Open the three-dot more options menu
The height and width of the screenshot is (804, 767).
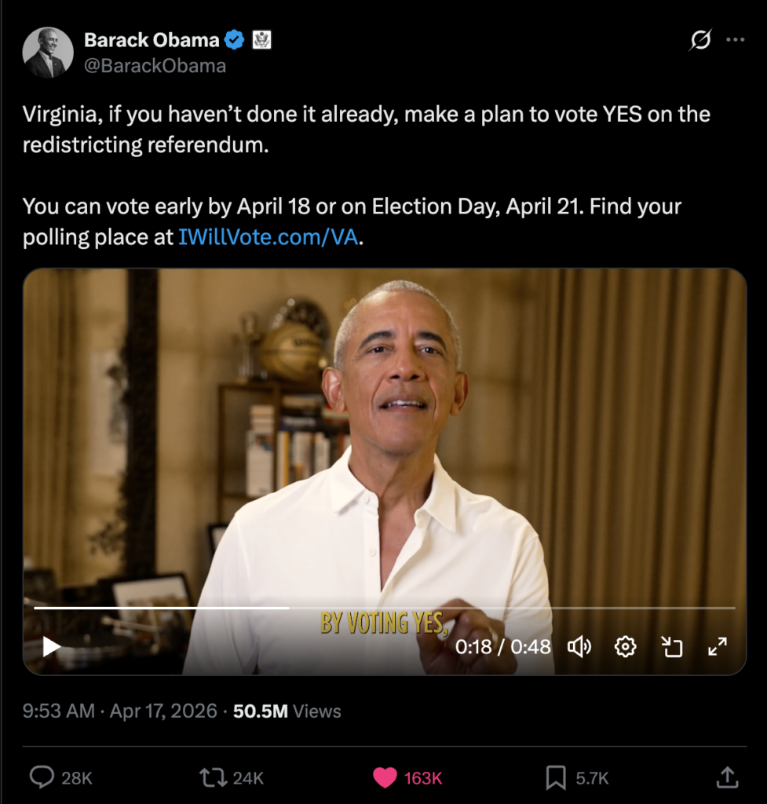[735, 40]
